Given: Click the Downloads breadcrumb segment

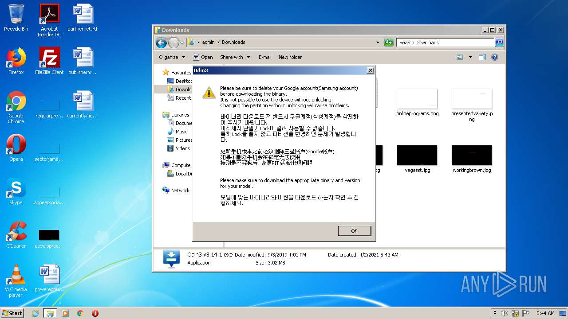Looking at the screenshot, I should (233, 43).
